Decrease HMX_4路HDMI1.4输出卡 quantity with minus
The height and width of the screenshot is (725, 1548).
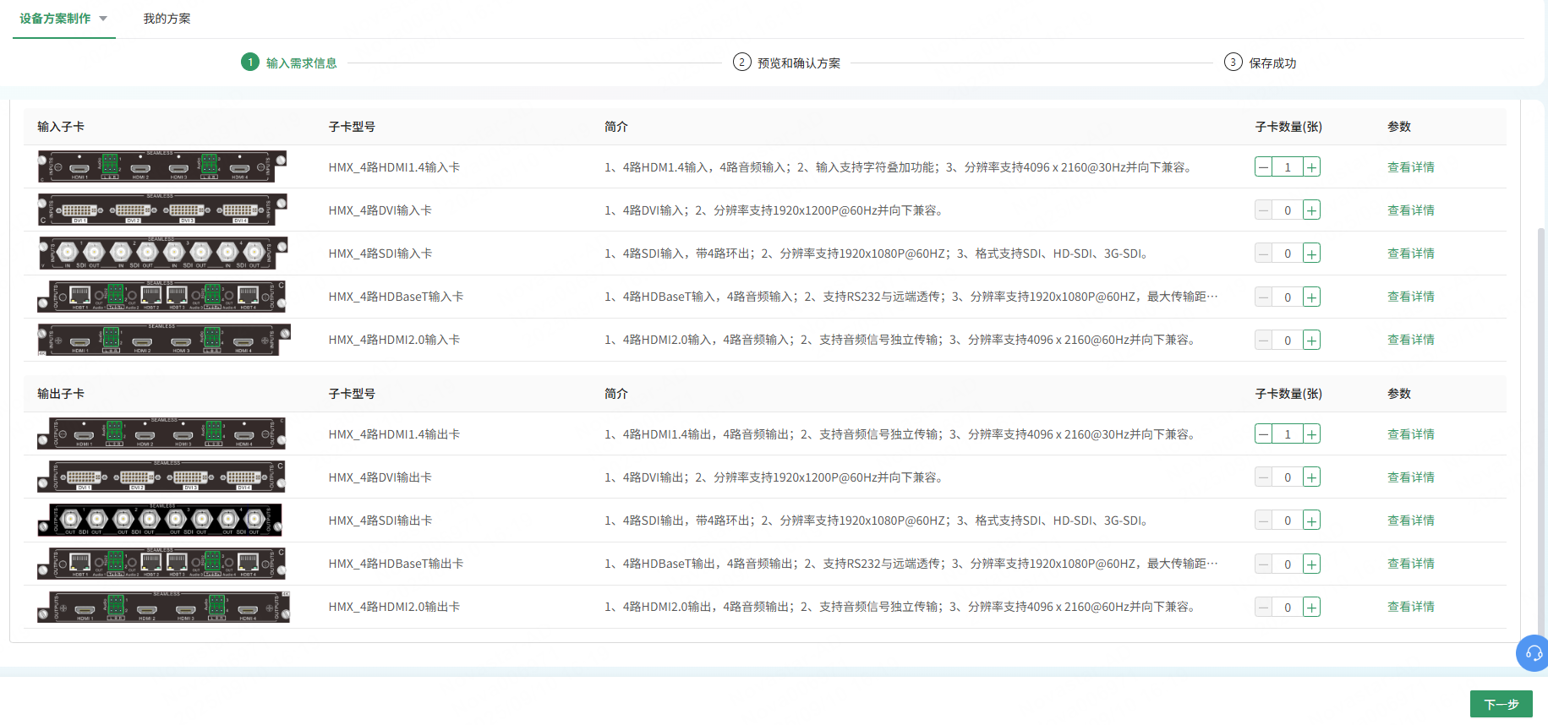pos(1263,434)
